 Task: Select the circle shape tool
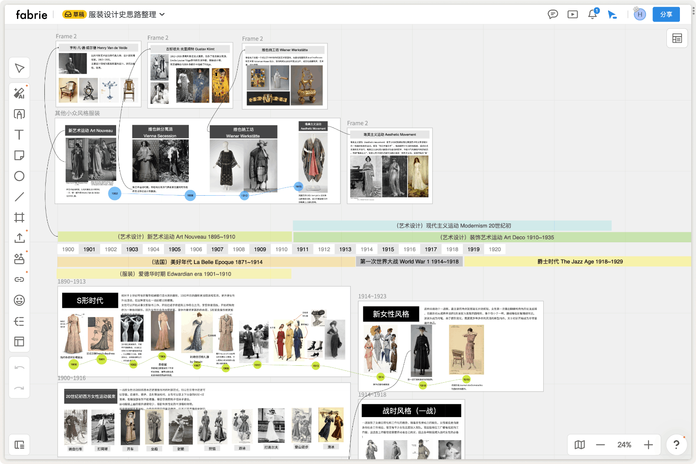pyautogui.click(x=19, y=176)
